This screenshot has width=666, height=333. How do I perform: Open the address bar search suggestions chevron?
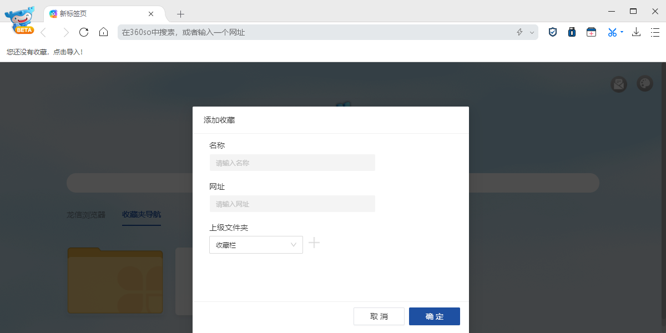click(x=532, y=32)
